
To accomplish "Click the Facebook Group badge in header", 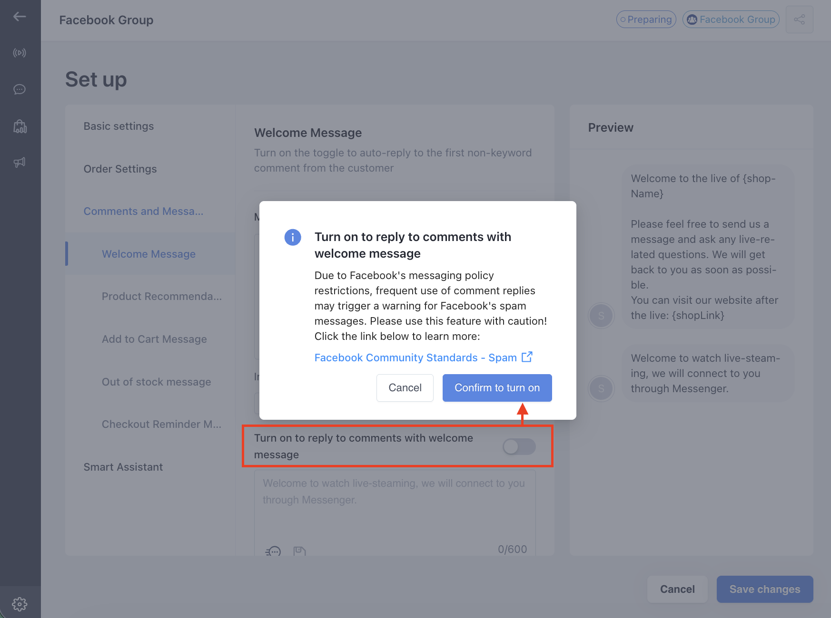I will (x=731, y=19).
